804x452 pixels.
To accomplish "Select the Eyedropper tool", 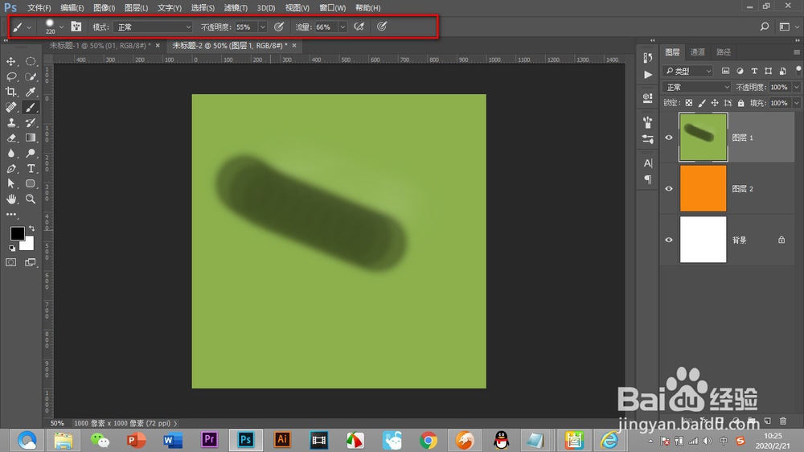I will (x=31, y=92).
